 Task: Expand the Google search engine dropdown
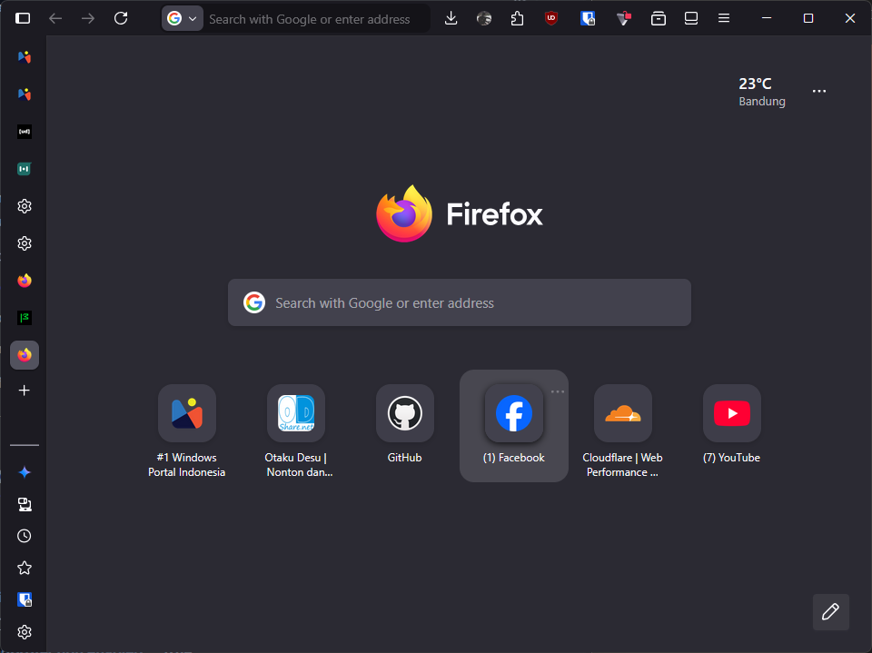[182, 18]
